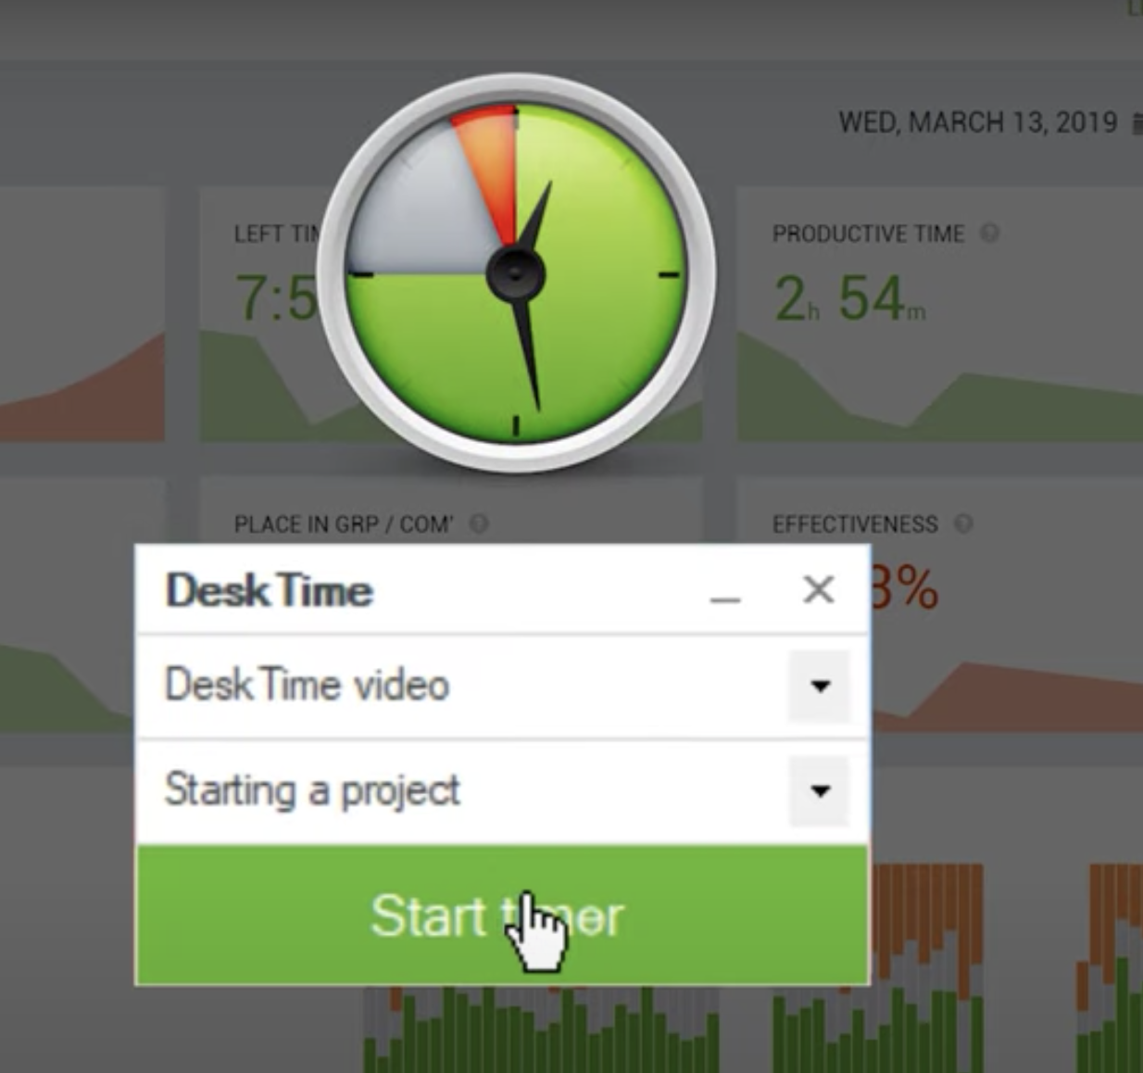The width and height of the screenshot is (1143, 1073).
Task: Close the DeskTime timer widget
Action: point(818,589)
